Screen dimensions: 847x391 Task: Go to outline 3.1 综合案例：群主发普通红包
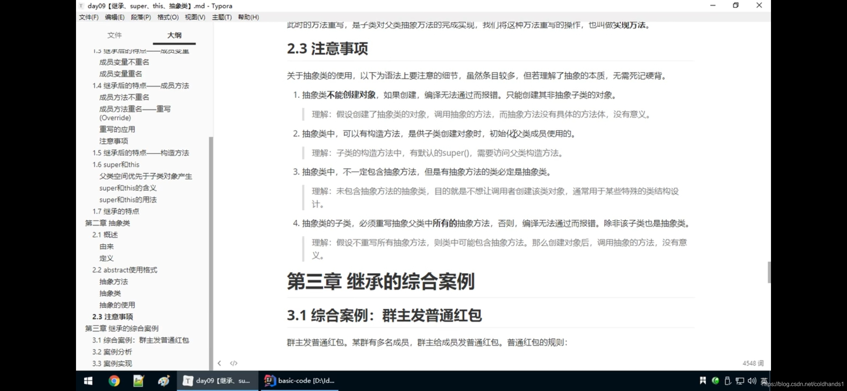[140, 340]
